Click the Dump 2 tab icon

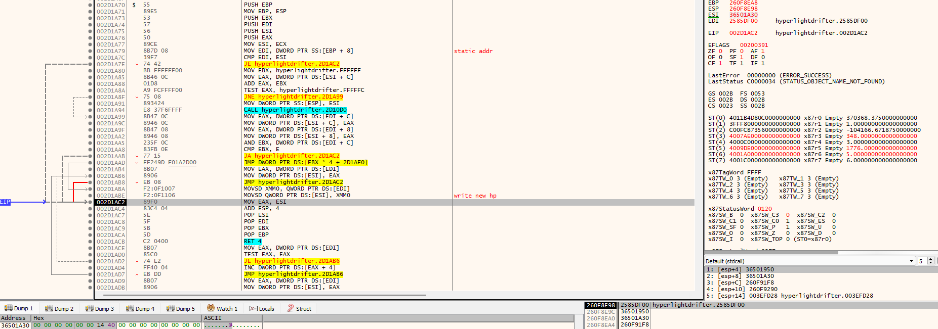coord(49,308)
